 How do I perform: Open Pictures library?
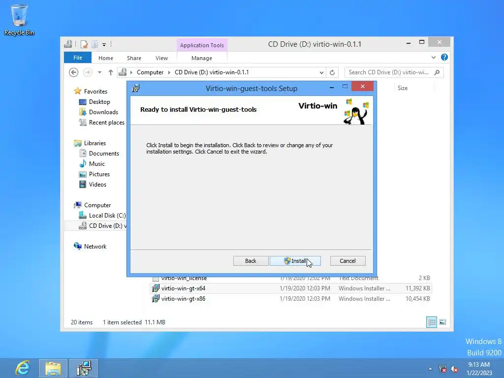[x=99, y=174]
